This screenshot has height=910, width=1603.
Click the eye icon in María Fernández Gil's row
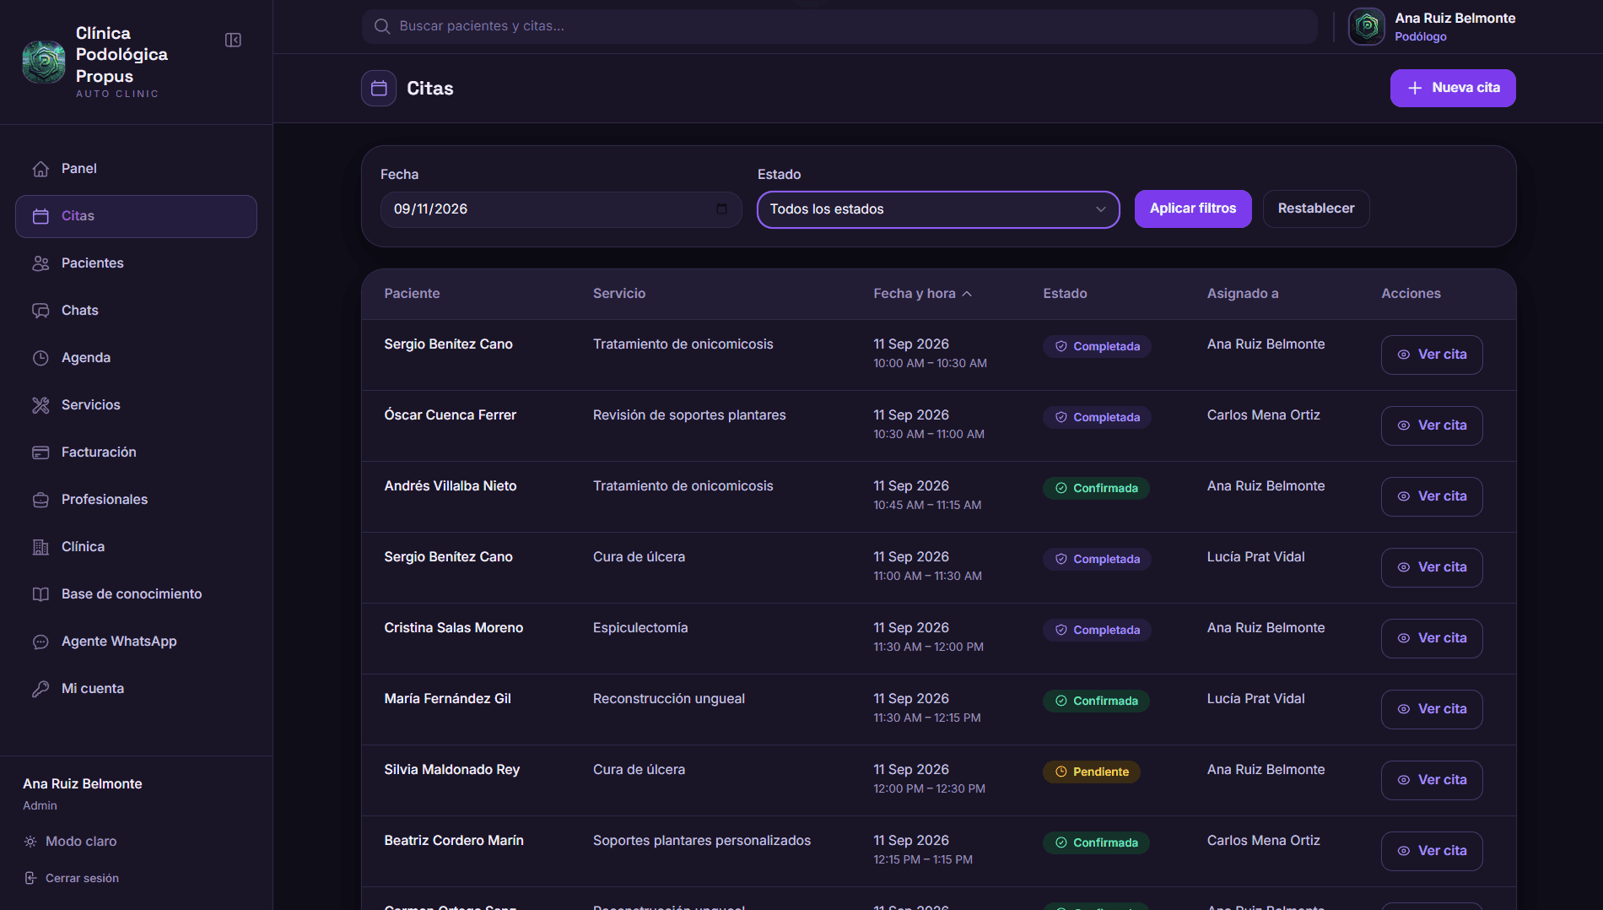1404,709
